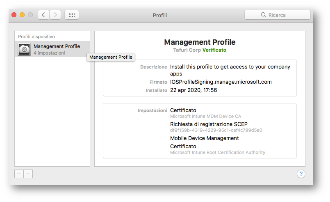
Task: Click the 'Profili dispositivo' header
Action: [36, 37]
